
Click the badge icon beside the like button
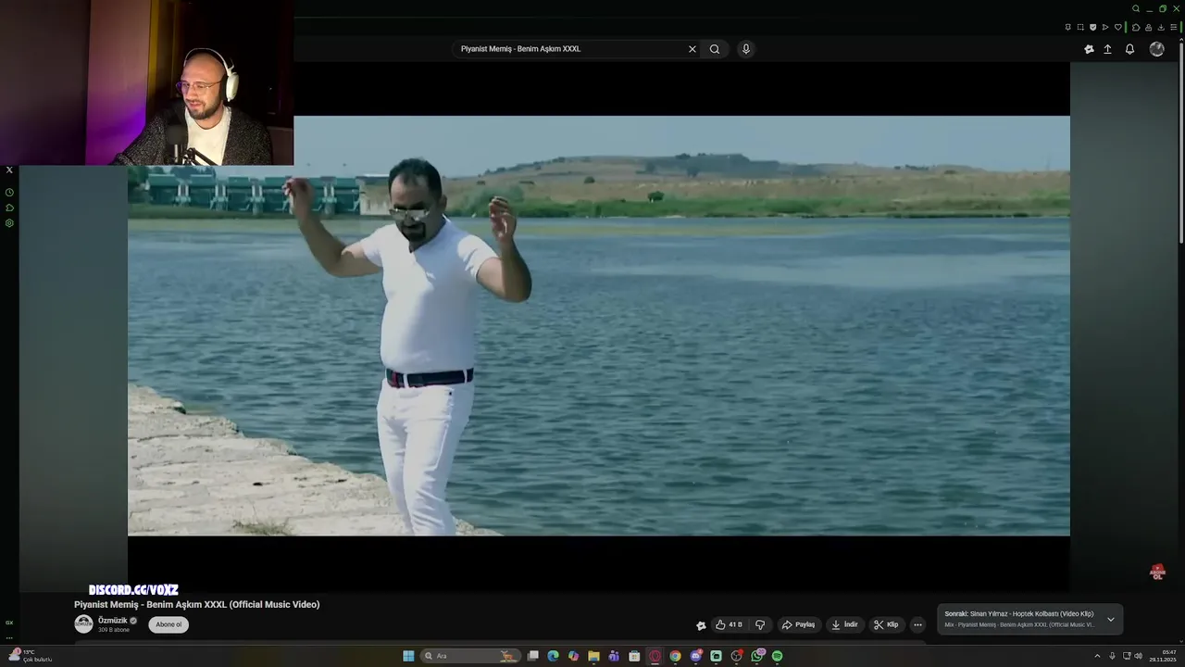701,625
